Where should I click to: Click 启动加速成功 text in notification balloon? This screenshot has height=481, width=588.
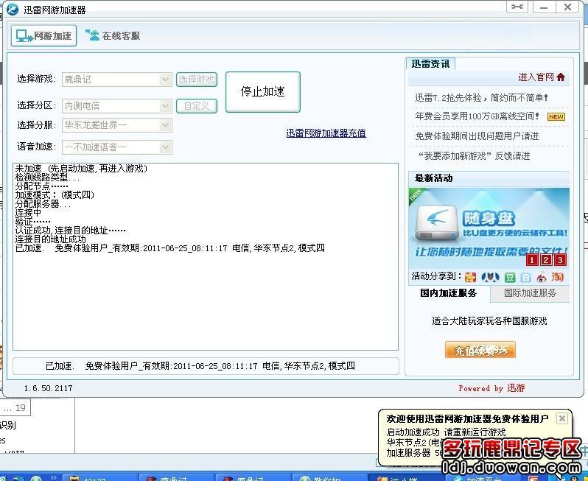(413, 432)
